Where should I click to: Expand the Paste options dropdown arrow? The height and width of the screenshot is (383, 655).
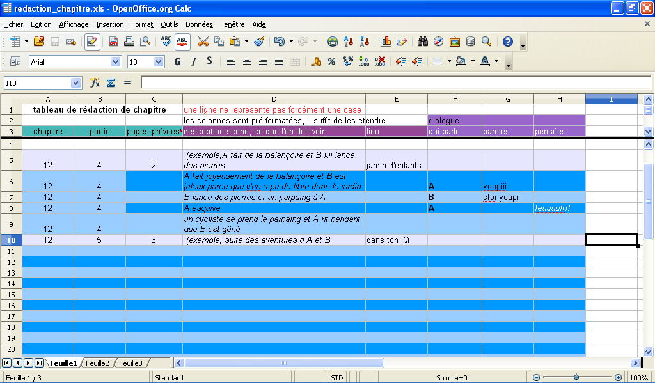[246, 42]
